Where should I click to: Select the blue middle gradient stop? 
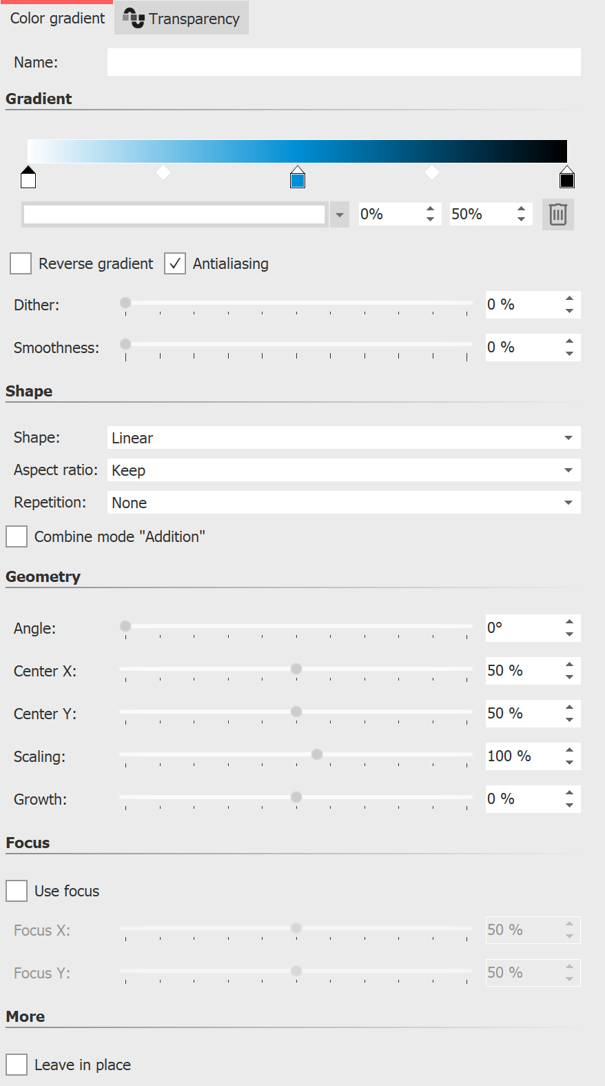click(296, 177)
